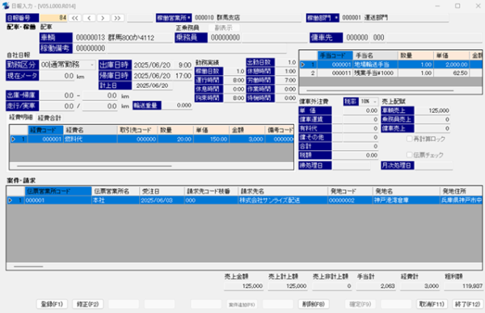Jump to last record with >> button
The width and height of the screenshot is (485, 313).
[x=117, y=18]
